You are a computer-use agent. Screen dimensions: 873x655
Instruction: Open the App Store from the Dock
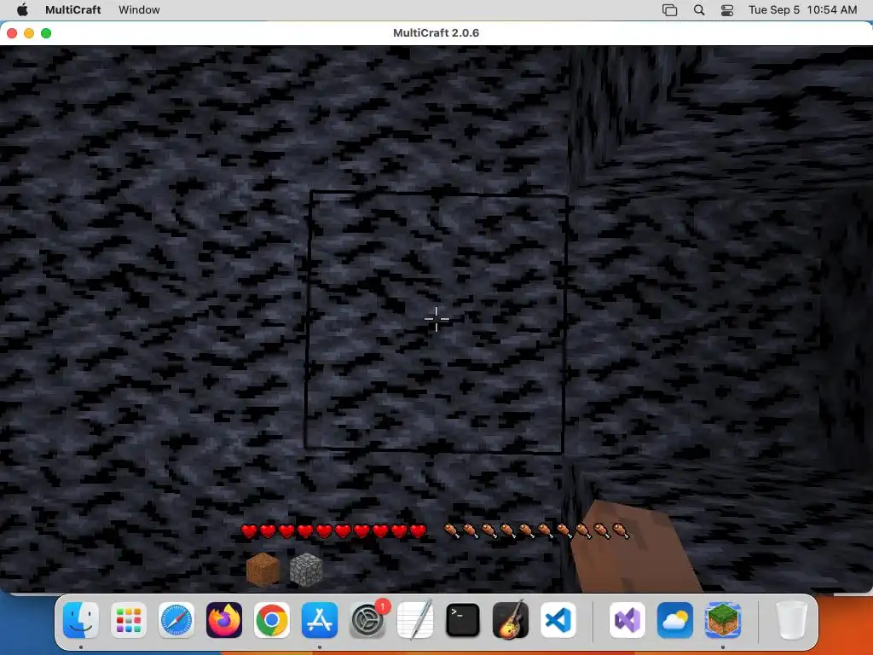(x=320, y=620)
